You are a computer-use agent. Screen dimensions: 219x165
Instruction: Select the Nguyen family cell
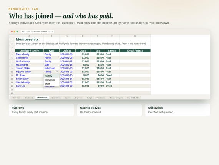coord(29,72)
